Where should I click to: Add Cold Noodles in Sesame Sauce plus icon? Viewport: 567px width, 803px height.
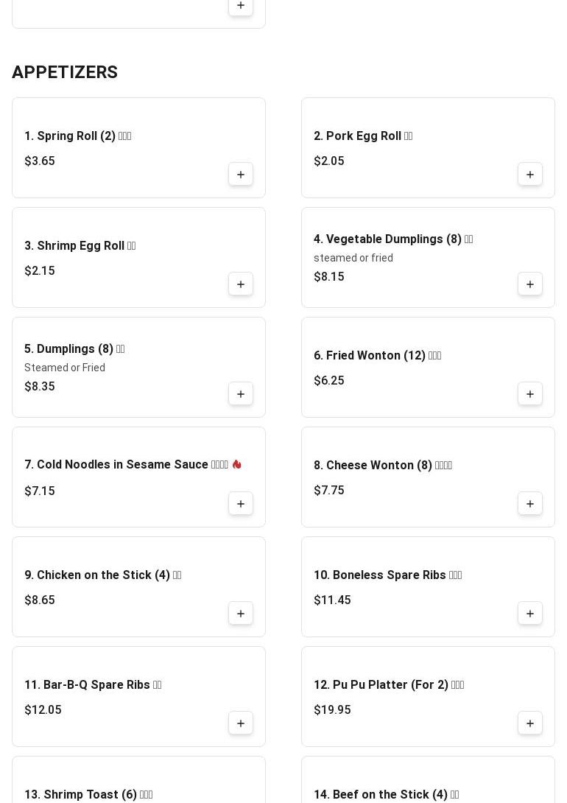point(241,504)
